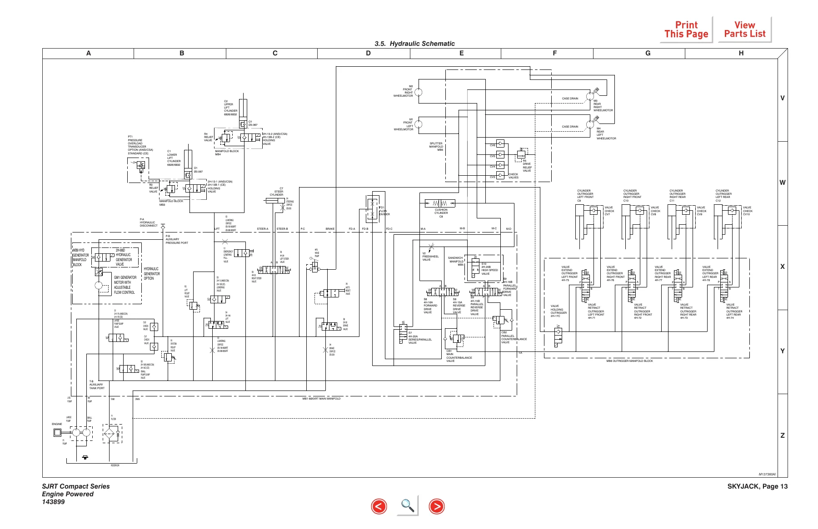Image resolution: width=818 pixels, height=529 pixels.
Task: Click the 'M1 FRONT LEFT WHEELMOTOR' label
Action: 403,124
